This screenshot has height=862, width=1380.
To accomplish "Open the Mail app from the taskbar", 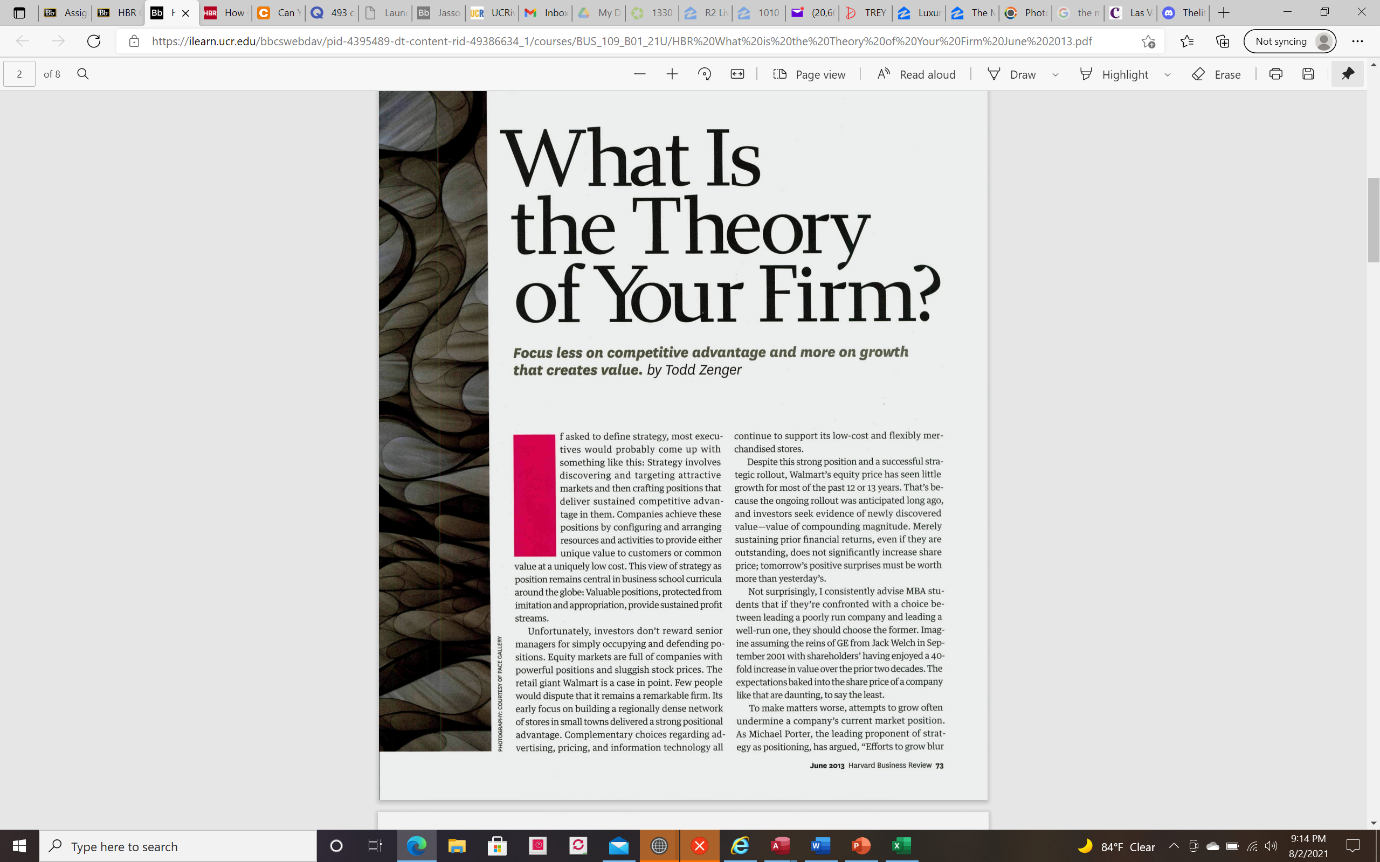I will point(619,846).
